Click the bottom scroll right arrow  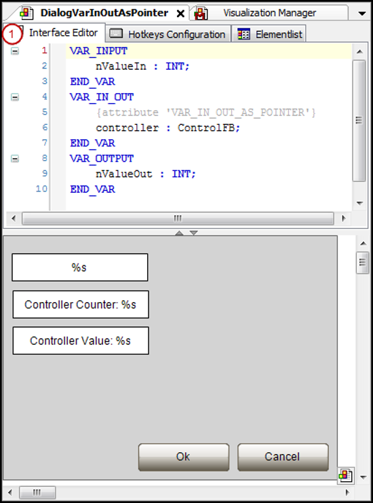(x=347, y=492)
